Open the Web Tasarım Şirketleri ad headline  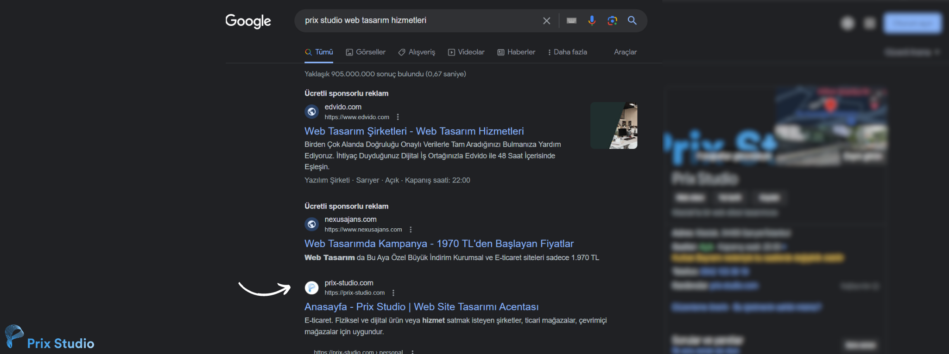[x=414, y=131]
